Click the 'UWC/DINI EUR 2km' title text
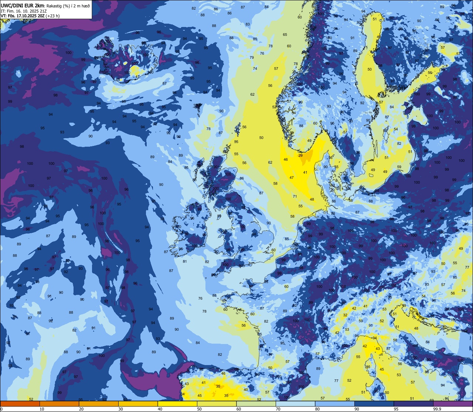473x412 pixels. 22,6
